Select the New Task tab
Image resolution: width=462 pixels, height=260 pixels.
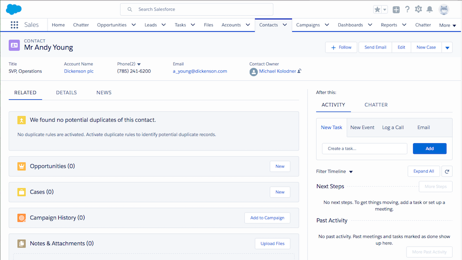(331, 127)
